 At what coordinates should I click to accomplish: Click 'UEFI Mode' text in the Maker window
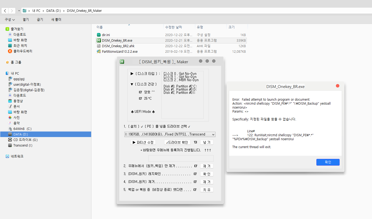[143, 112]
